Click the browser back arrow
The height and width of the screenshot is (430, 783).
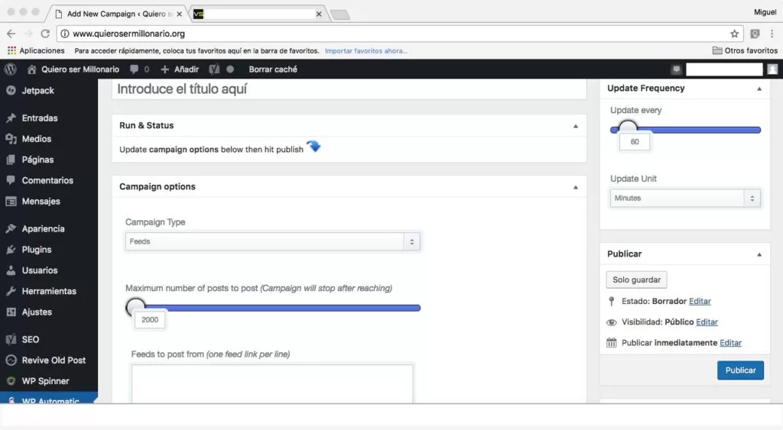[x=11, y=34]
